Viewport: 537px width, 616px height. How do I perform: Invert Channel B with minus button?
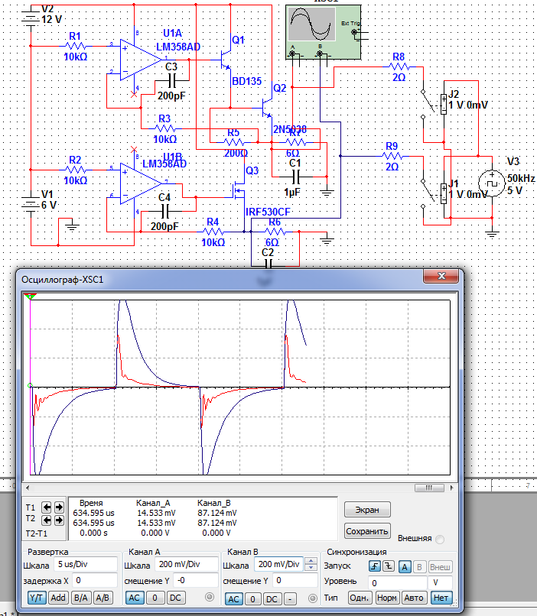pos(290,599)
